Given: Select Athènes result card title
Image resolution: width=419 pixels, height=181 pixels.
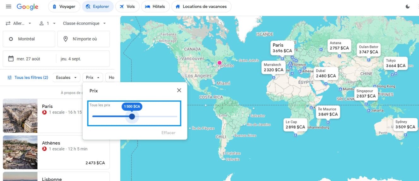Looking at the screenshot, I should point(51,143).
